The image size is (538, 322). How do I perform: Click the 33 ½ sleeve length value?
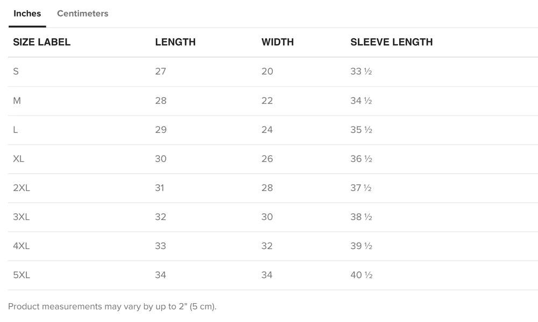point(361,71)
